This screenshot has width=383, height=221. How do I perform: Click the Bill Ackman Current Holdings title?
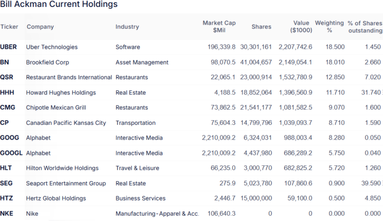[59, 4]
